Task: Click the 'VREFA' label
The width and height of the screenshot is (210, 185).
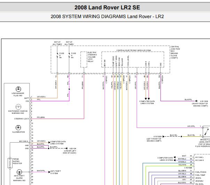Action: click(198, 178)
